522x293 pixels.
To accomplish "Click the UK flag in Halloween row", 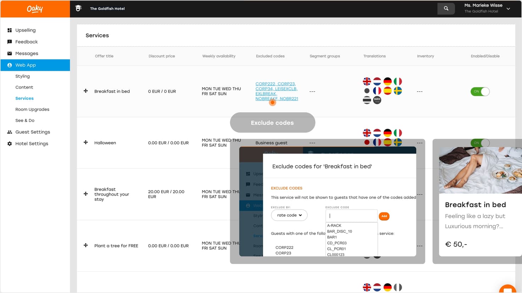I will click(x=367, y=133).
